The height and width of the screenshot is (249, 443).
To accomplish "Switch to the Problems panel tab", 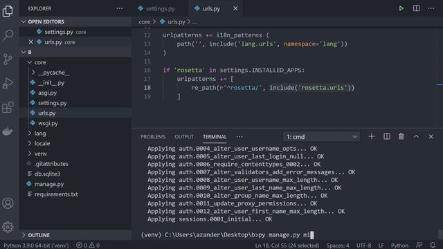I will pyautogui.click(x=153, y=137).
